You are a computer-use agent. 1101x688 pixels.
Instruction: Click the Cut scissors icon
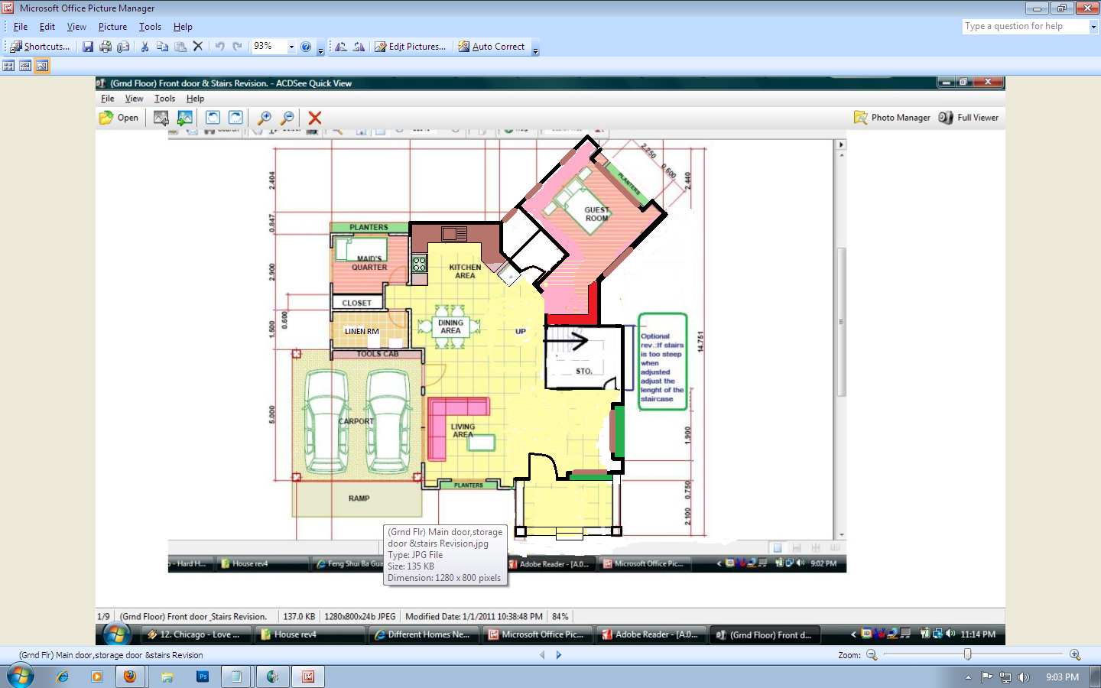click(x=145, y=47)
